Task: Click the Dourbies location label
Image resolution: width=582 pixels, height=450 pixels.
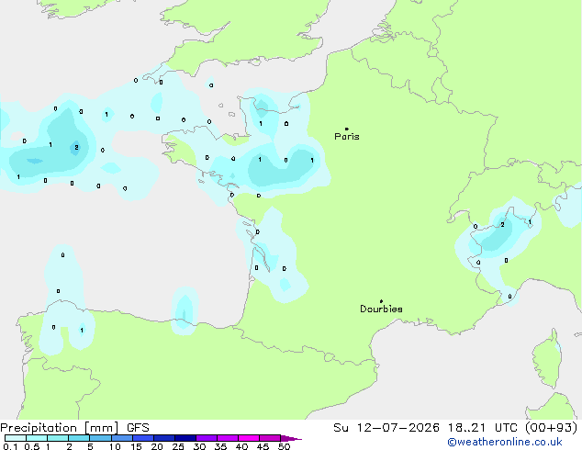Action: [x=381, y=309]
